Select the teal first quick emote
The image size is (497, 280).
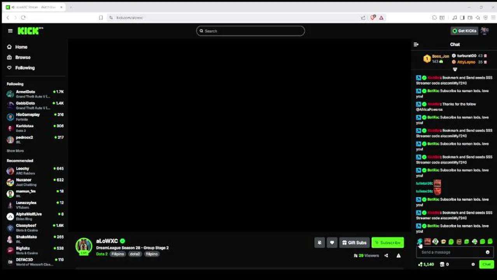420,242
